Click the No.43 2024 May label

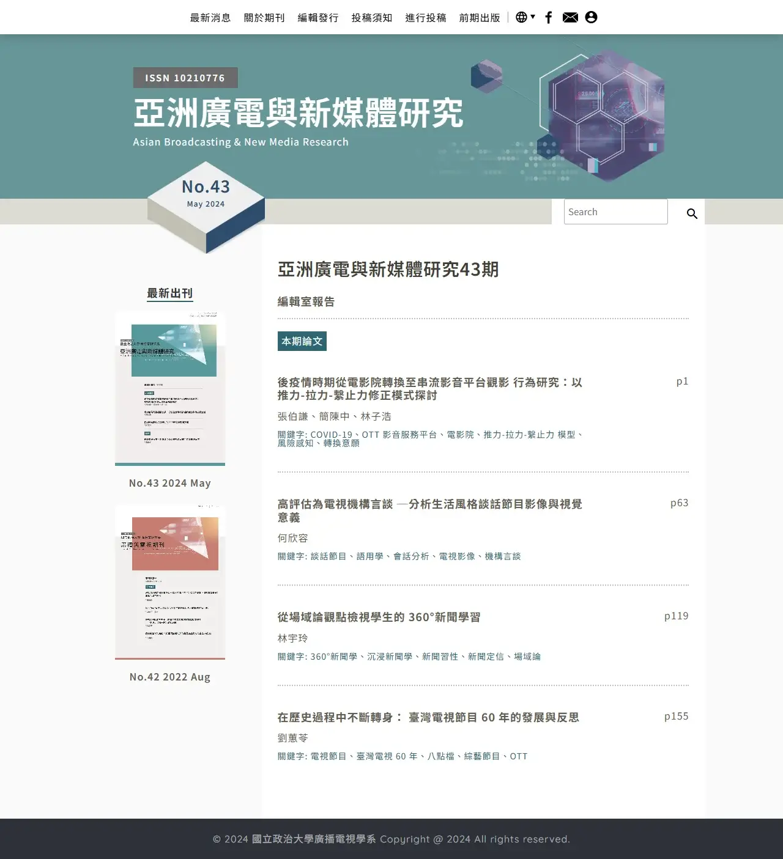pos(170,483)
